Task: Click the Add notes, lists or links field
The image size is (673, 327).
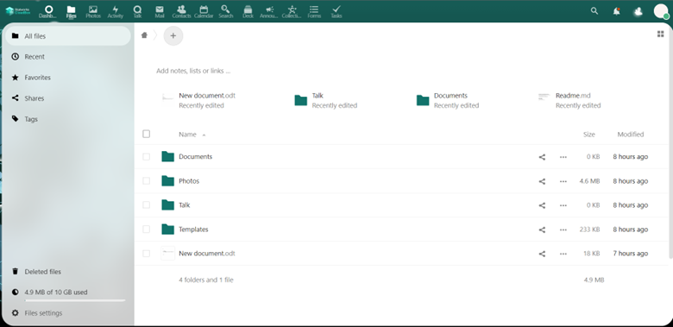Action: point(193,71)
